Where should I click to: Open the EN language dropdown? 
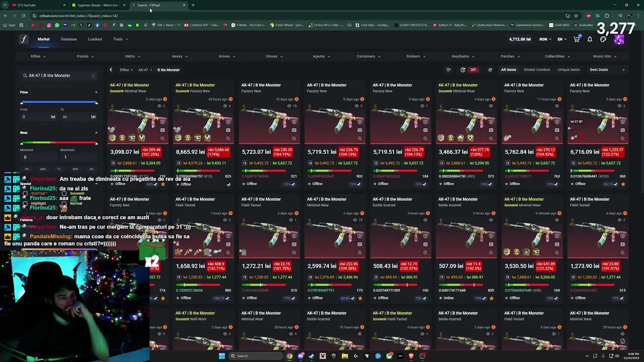[x=562, y=39]
